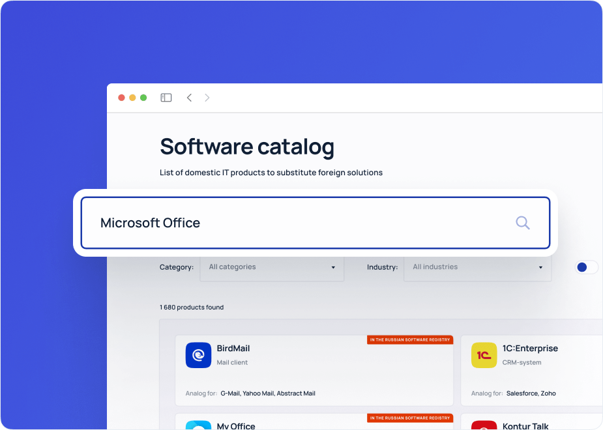
Task: Click the BirdMail app icon
Action: coord(198,355)
